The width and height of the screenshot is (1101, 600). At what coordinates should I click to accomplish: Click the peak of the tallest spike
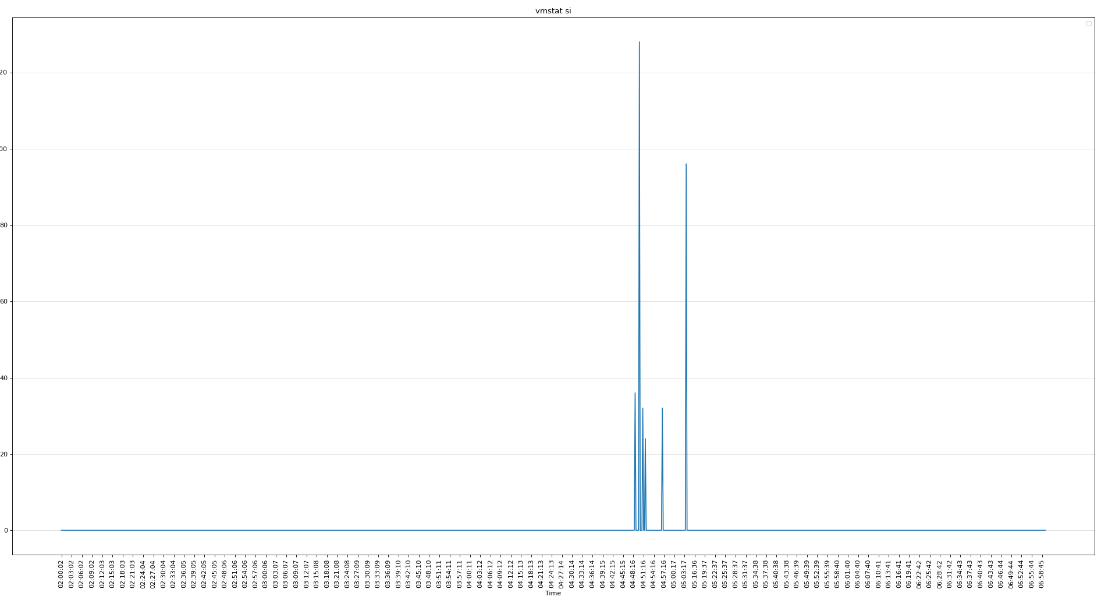(639, 42)
